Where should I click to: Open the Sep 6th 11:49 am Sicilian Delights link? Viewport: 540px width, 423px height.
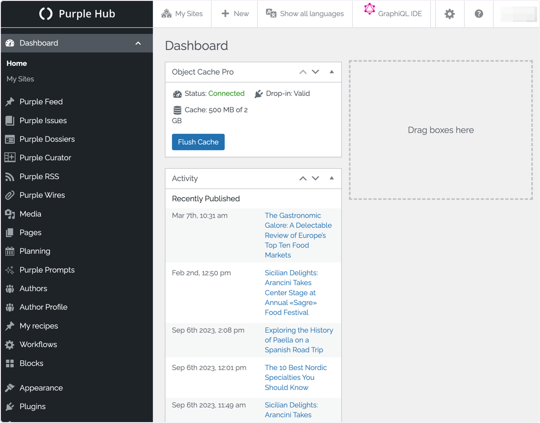[x=291, y=410]
